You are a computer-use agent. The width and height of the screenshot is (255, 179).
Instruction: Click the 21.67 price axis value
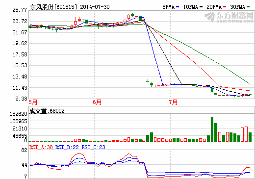pos(20,32)
